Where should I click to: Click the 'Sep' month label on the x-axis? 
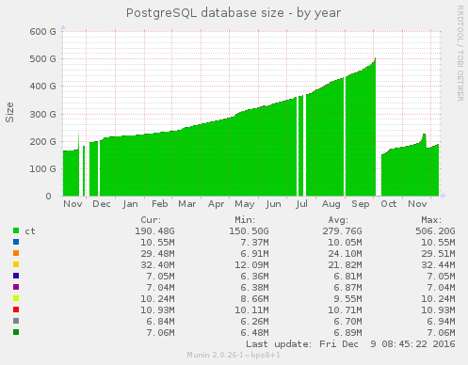tap(360, 204)
